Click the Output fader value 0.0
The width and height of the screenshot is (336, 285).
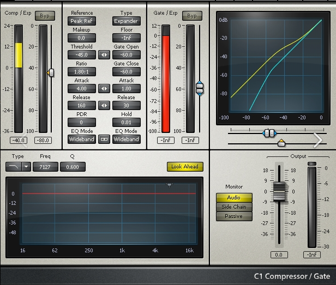click(279, 255)
